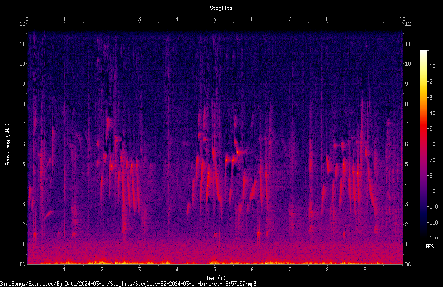Click the 2 second mark on top axis
Image resolution: width=443 pixels, height=287 pixels.
tap(102, 19)
